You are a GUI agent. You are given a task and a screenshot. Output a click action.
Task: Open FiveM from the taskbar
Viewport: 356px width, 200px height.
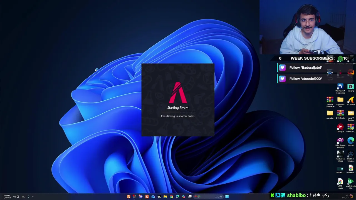[128, 197]
